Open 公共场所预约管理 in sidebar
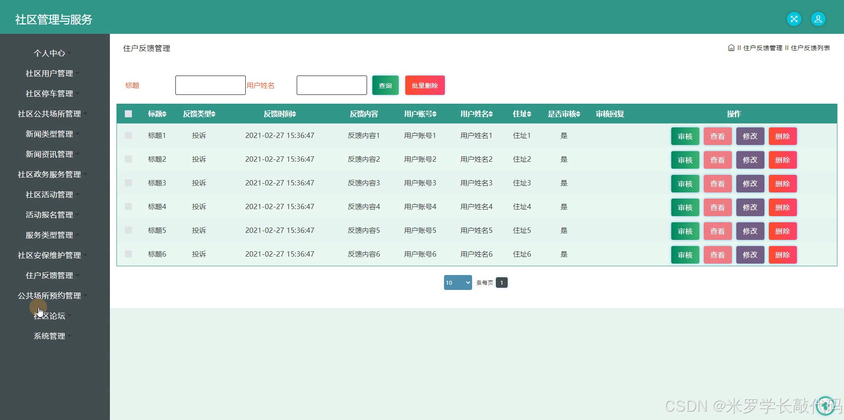844x420 pixels. [x=52, y=296]
